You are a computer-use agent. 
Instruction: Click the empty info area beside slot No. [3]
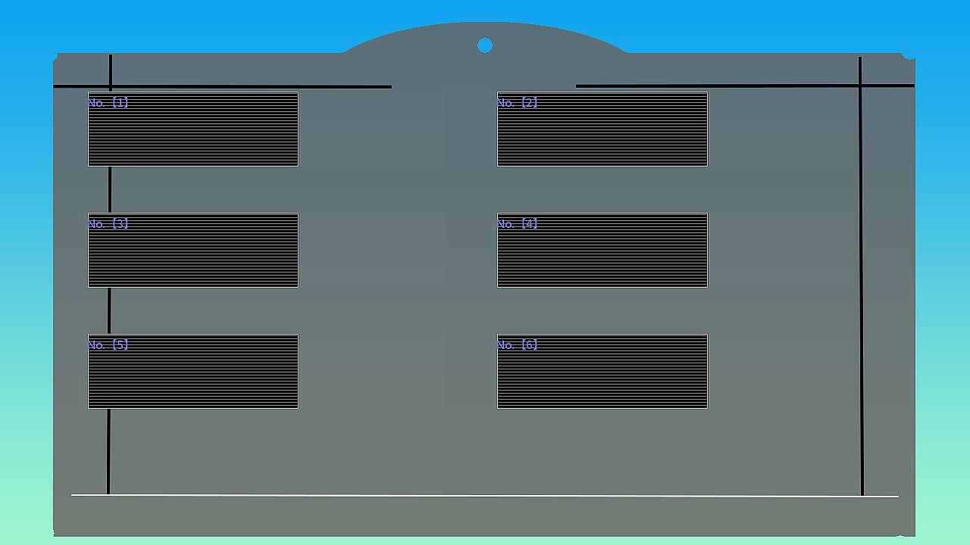[x=372, y=251]
